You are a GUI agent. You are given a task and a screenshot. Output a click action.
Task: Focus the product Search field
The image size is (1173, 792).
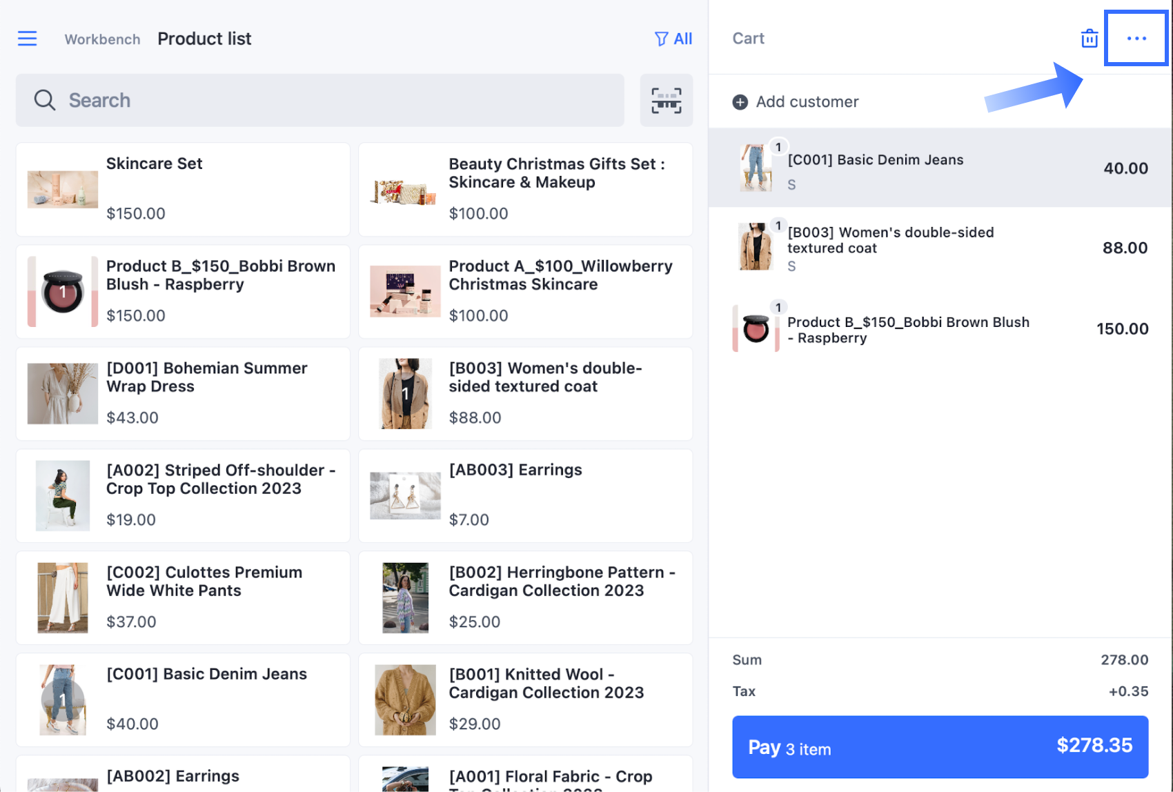coord(320,100)
